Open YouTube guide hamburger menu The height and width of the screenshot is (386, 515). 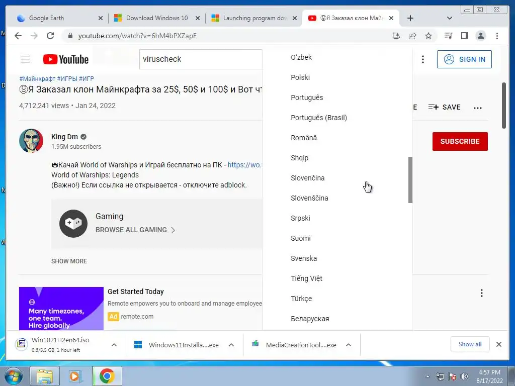tap(25, 59)
